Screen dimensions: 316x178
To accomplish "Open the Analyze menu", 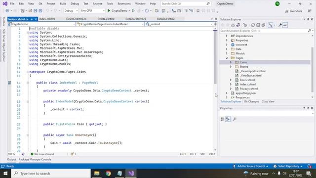I will (x=98, y=3).
